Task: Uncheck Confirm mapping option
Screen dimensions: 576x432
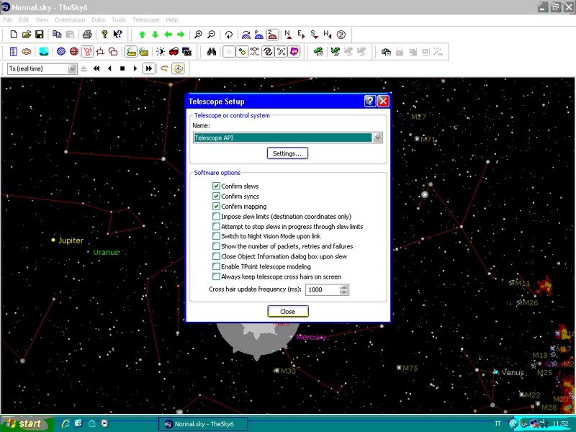Action: tap(216, 206)
